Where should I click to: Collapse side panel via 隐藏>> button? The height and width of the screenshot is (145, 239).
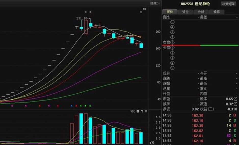click(x=155, y=3)
